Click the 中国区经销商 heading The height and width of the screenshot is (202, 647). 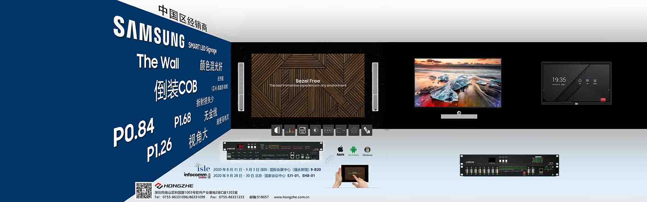(x=183, y=19)
